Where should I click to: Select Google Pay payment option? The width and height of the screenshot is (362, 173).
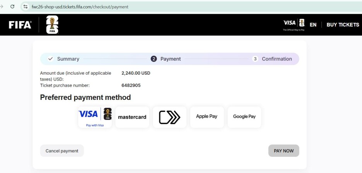coord(244,117)
